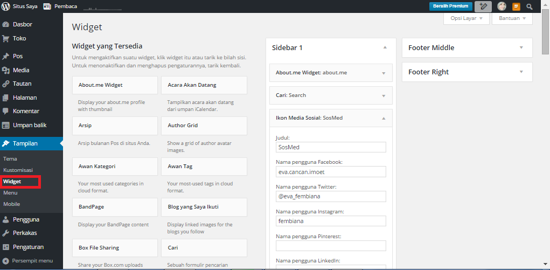Open the Toko cart icon

(6, 39)
